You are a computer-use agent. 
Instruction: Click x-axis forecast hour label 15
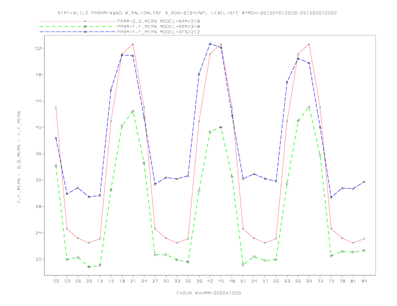[x=111, y=281]
